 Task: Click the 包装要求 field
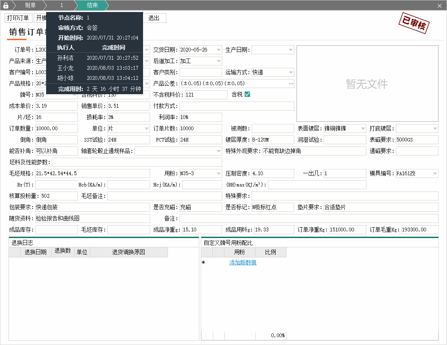point(93,207)
